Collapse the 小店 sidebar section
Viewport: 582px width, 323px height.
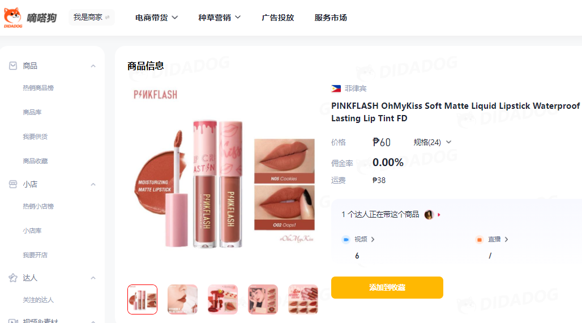point(93,184)
